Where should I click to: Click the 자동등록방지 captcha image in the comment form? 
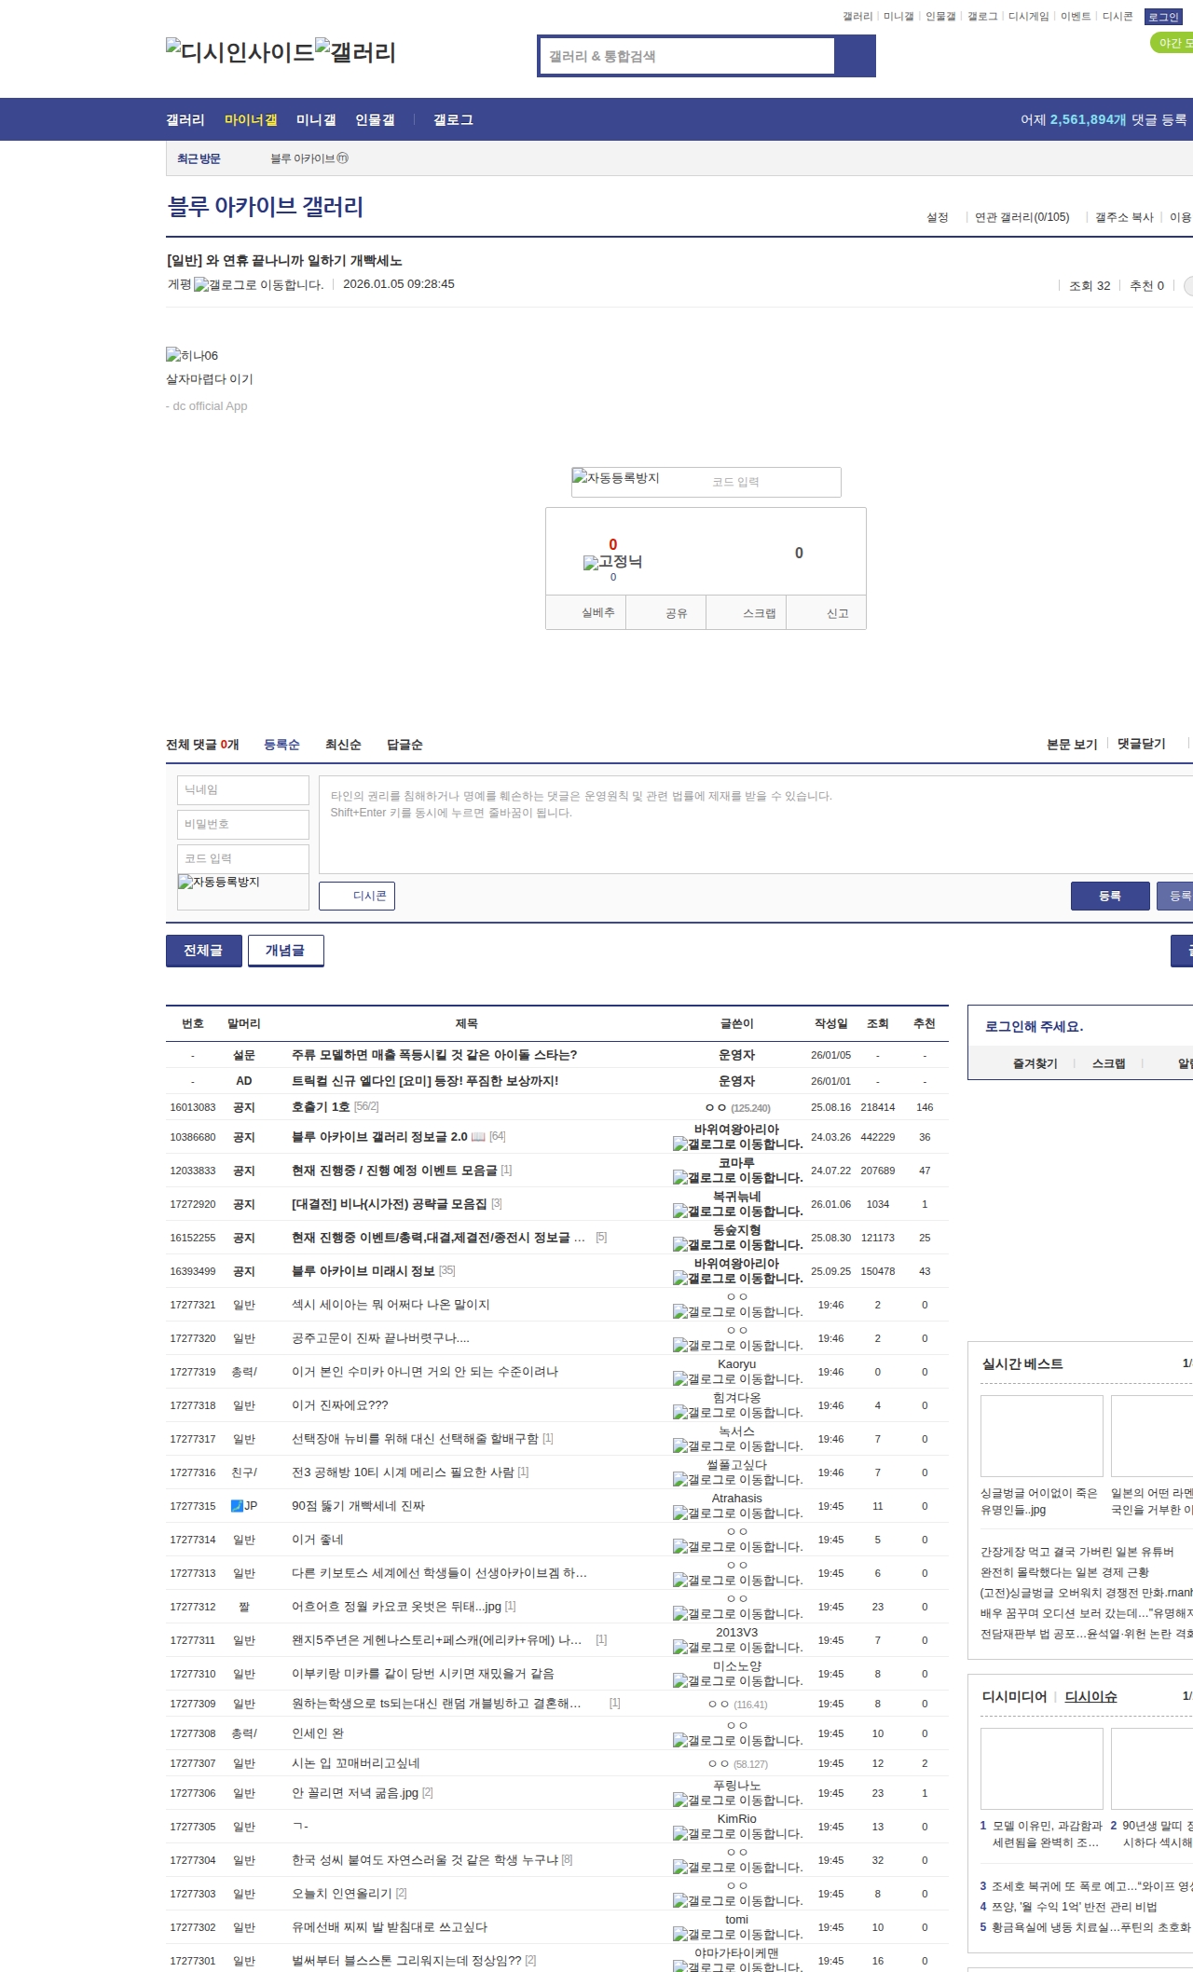[220, 882]
